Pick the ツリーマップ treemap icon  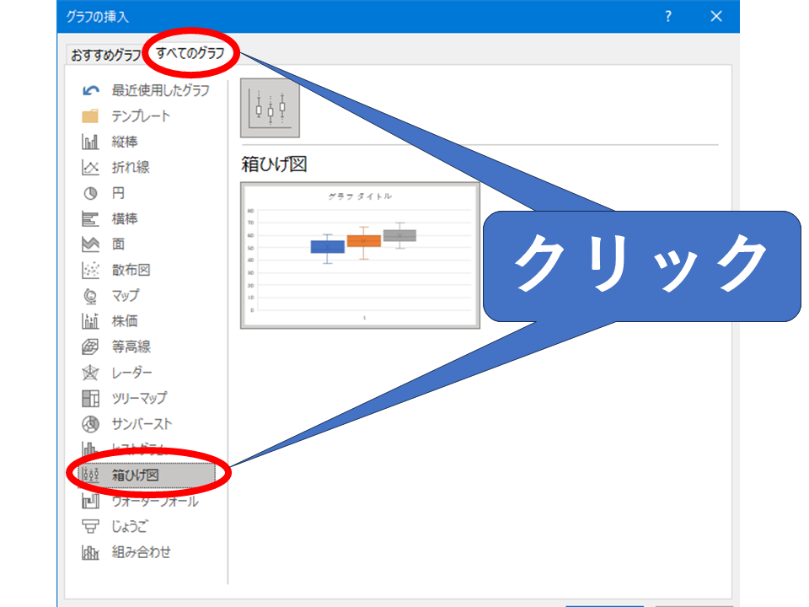pos(90,399)
